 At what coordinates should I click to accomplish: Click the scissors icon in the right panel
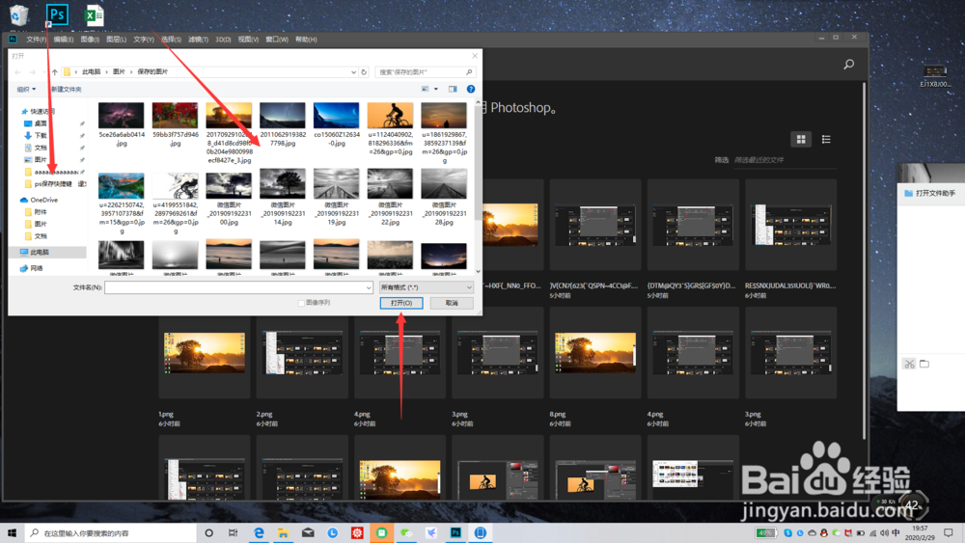pyautogui.click(x=909, y=364)
